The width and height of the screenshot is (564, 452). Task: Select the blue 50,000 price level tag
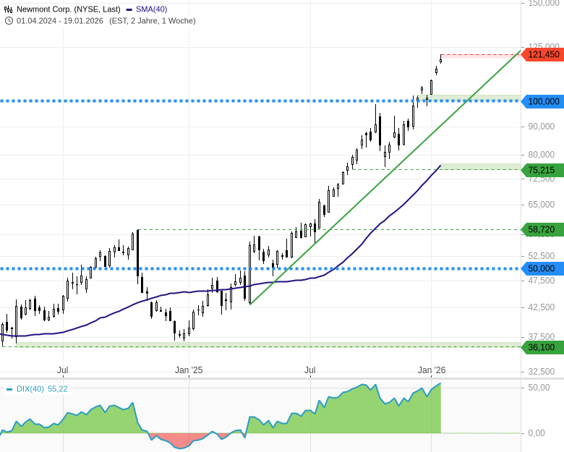tap(542, 268)
